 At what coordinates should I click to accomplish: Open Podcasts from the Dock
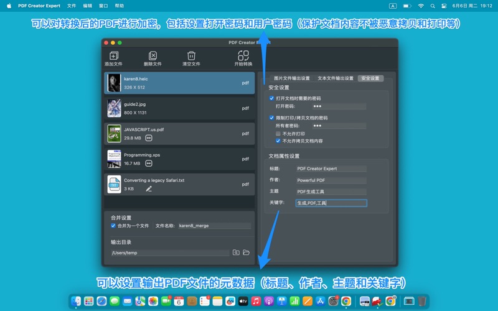click(x=269, y=301)
